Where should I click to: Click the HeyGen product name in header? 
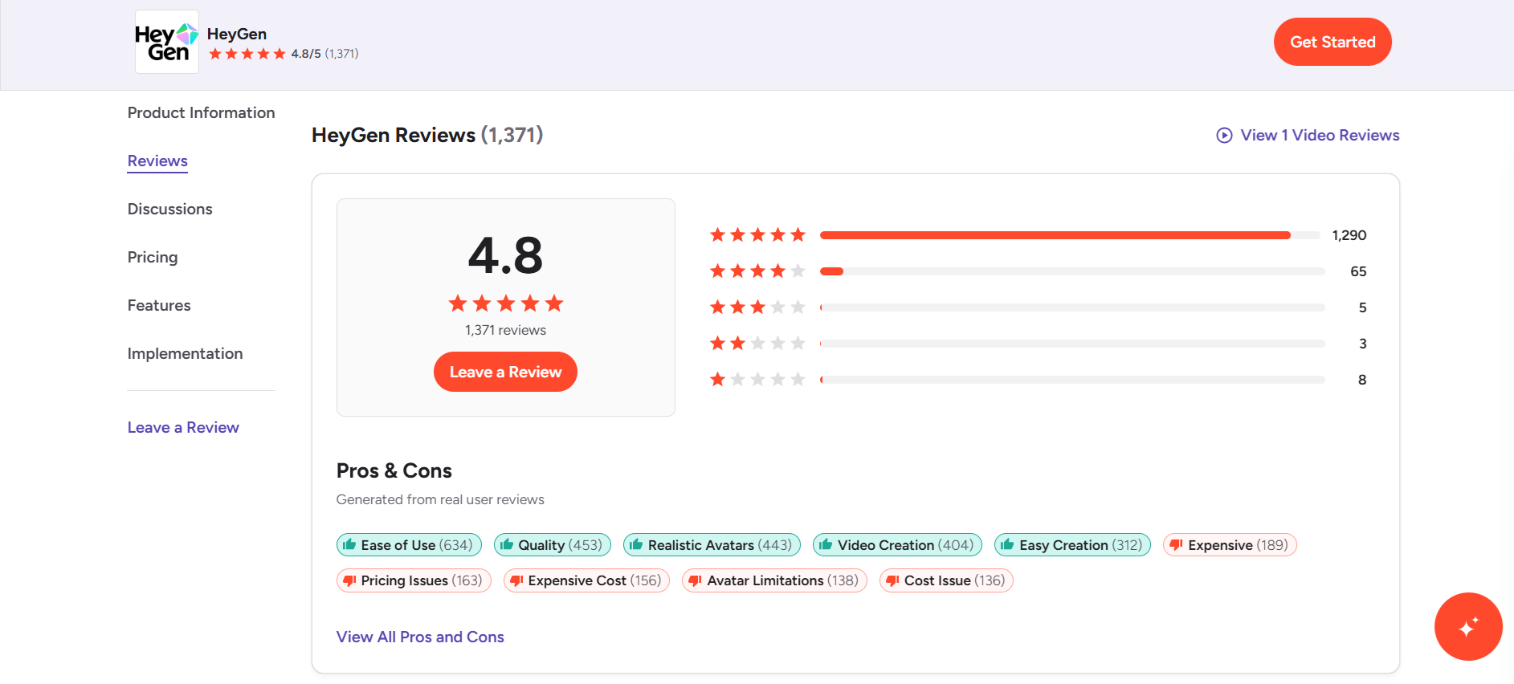[237, 34]
